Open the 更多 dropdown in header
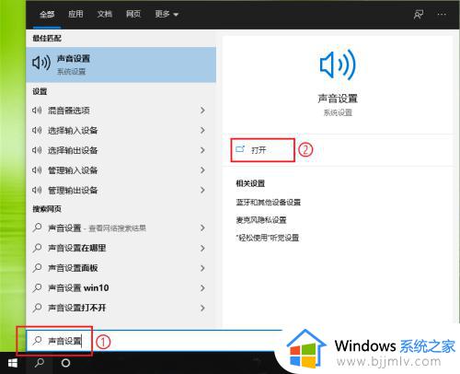 (167, 14)
